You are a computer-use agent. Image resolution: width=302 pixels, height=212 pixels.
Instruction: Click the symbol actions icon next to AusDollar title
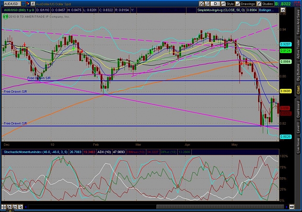(x=33, y=3)
